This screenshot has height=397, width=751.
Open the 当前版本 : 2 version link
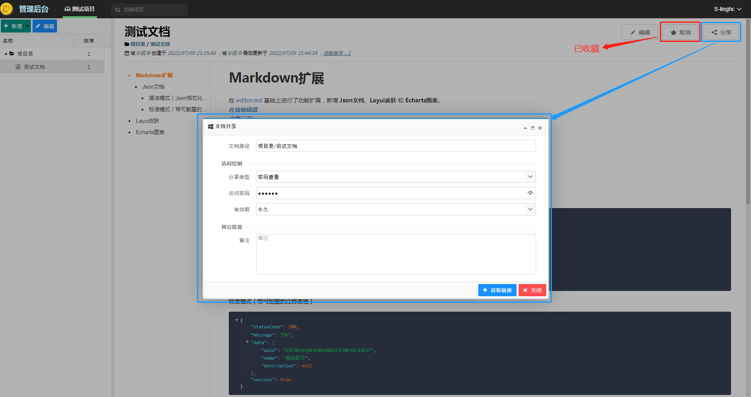(337, 53)
